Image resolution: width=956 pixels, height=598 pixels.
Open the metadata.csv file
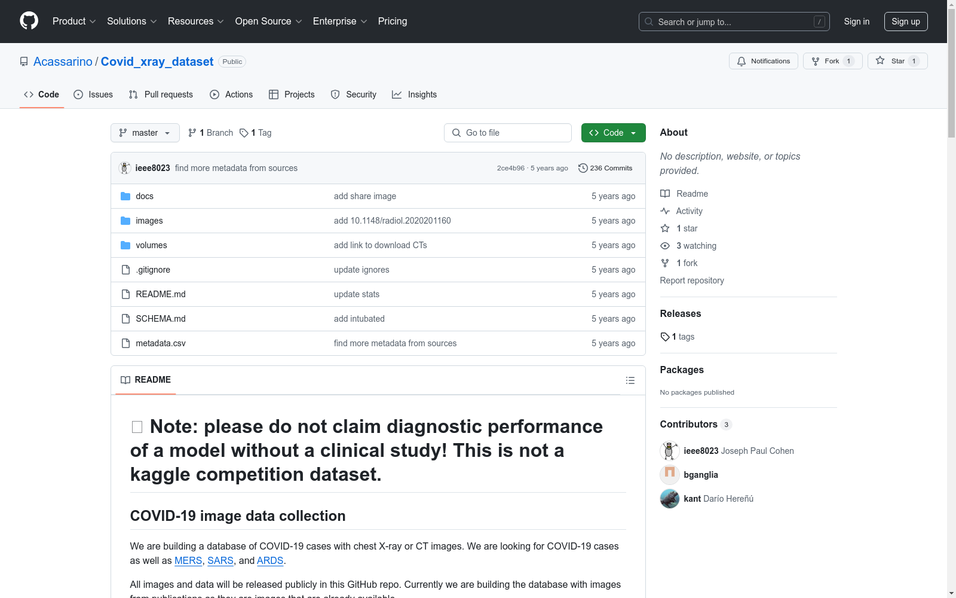click(x=161, y=343)
